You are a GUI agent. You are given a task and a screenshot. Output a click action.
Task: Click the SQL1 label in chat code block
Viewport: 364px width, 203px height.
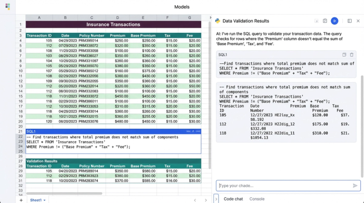pos(223,55)
